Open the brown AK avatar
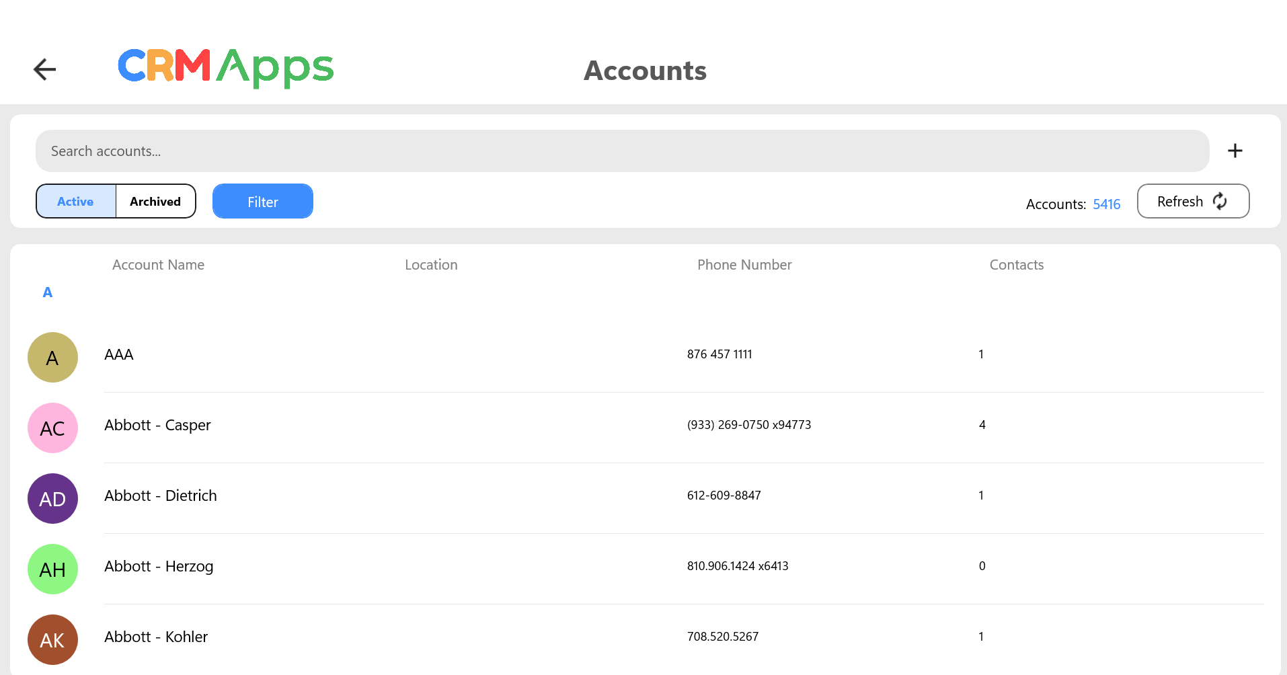Viewport: 1287px width, 675px height. coord(52,640)
